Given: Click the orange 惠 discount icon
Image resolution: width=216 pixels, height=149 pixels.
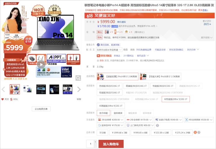Looking at the screenshot, I should (195, 132).
